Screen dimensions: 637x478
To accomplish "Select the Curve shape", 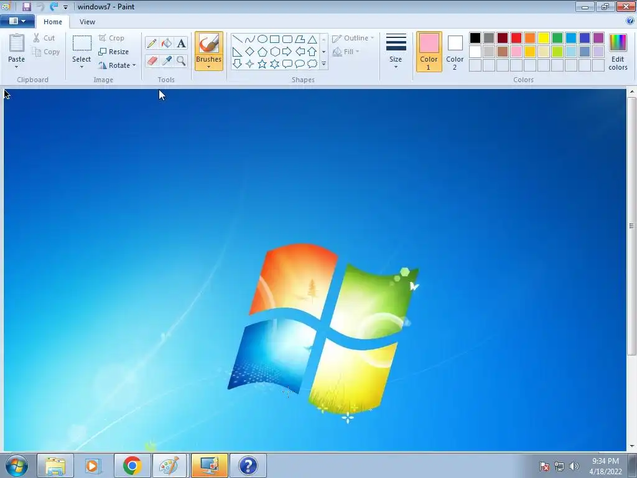I will (x=250, y=39).
